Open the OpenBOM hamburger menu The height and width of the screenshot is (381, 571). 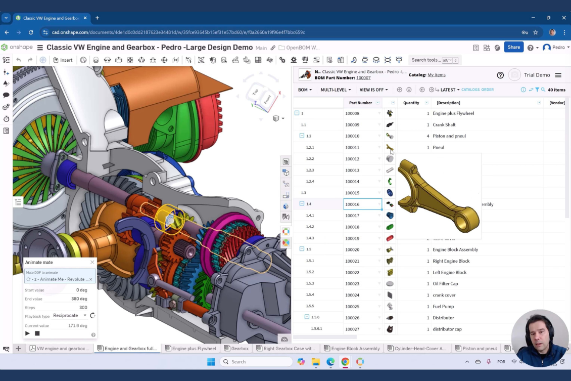558,75
